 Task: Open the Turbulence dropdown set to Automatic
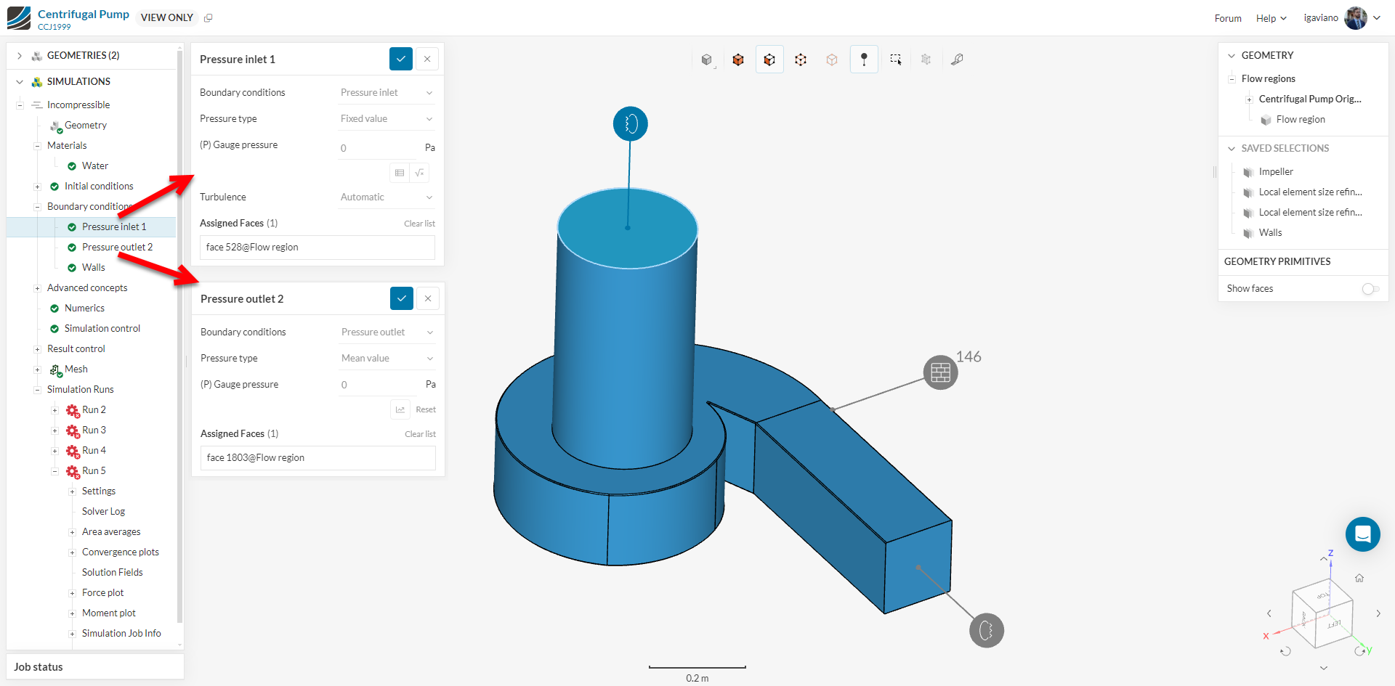(387, 197)
